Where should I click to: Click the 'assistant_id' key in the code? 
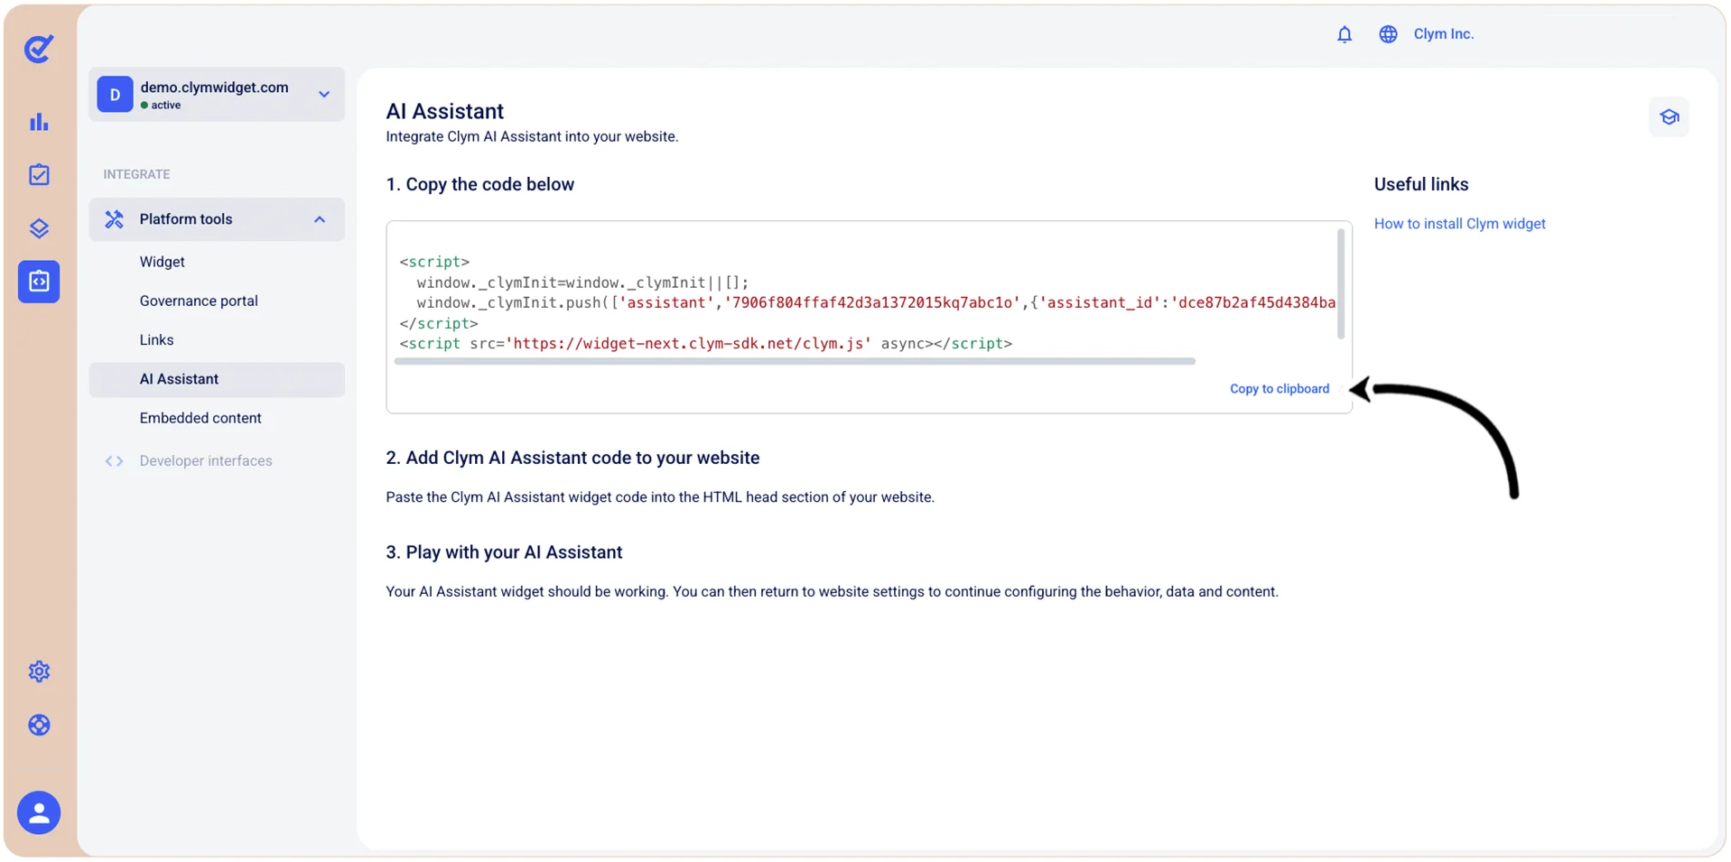tap(1099, 303)
